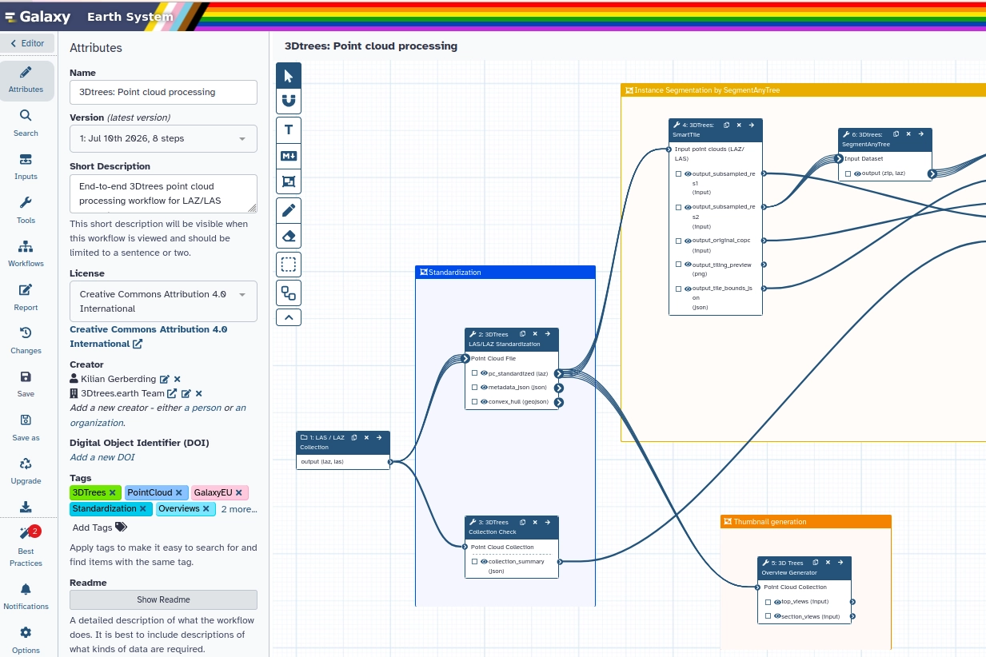The width and height of the screenshot is (986, 657).
Task: Open the Tools panel in sidebar
Action: 26,210
